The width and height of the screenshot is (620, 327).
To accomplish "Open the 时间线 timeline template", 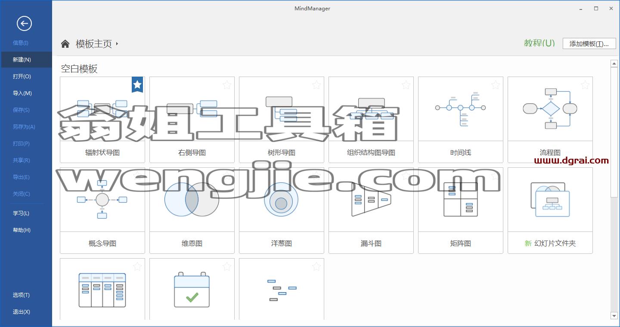I will [x=461, y=120].
